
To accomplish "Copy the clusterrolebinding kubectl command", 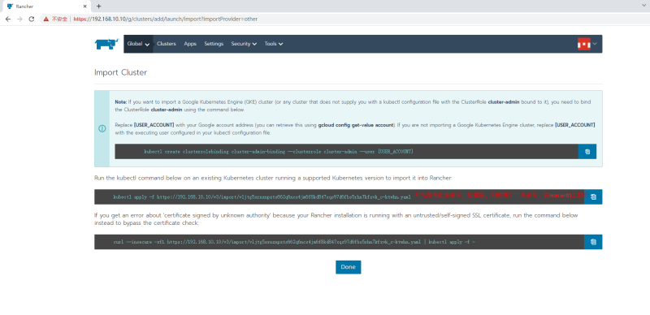I will coord(587,152).
